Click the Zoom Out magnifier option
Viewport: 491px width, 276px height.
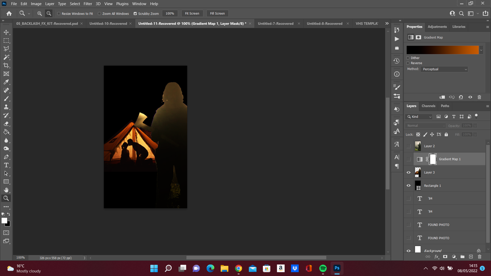pos(49,13)
